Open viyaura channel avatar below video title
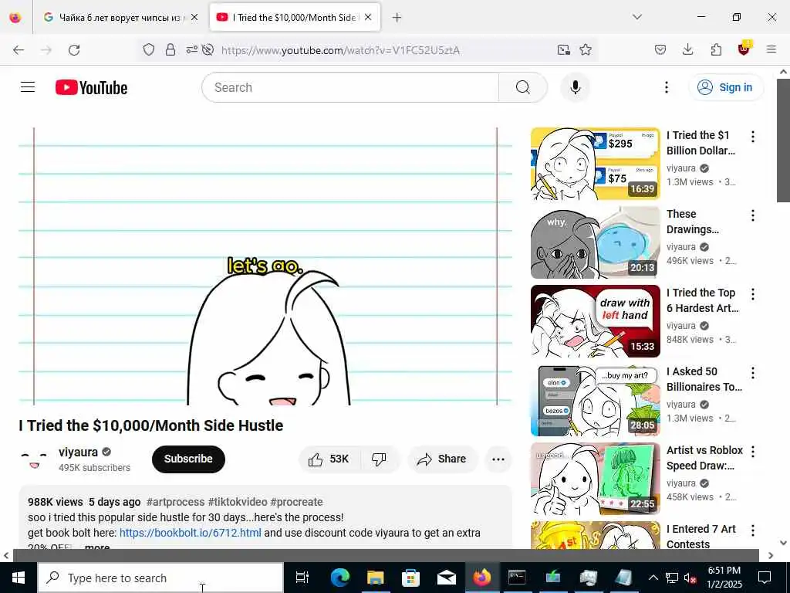This screenshot has height=593, width=790. [34, 459]
